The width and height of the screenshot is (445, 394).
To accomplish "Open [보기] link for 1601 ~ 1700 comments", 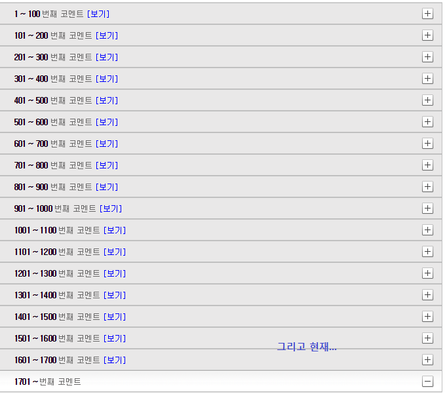I will [115, 360].
